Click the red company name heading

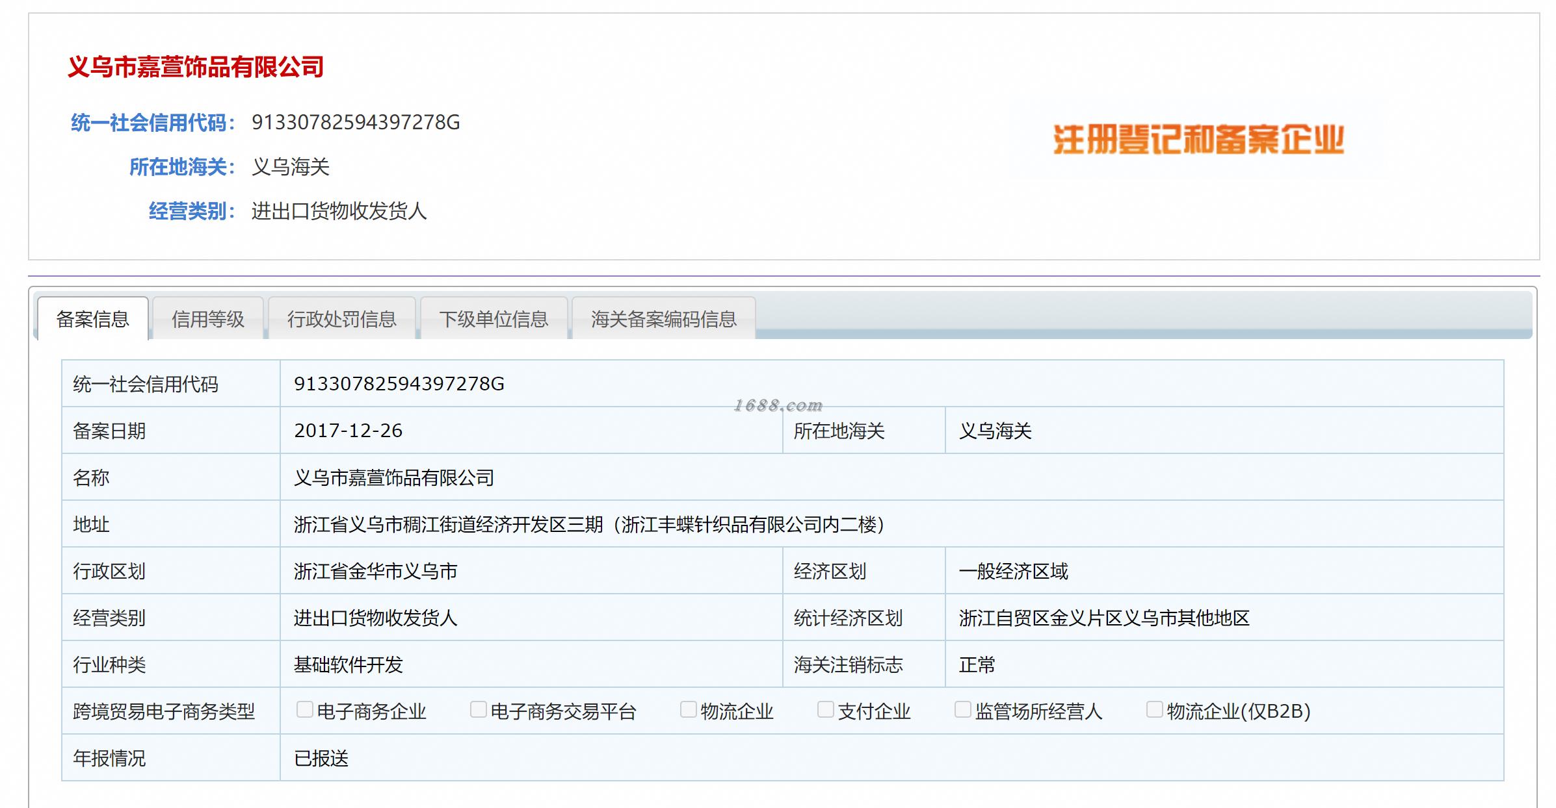point(196,67)
